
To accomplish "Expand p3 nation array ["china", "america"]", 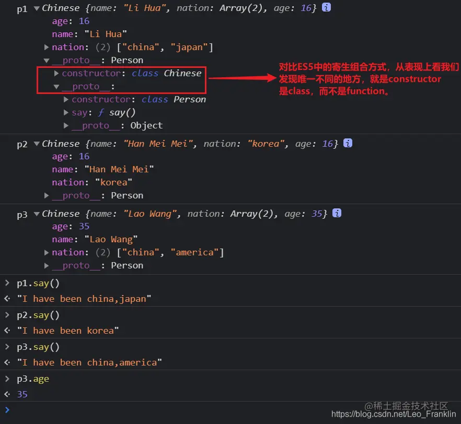I will click(46, 252).
